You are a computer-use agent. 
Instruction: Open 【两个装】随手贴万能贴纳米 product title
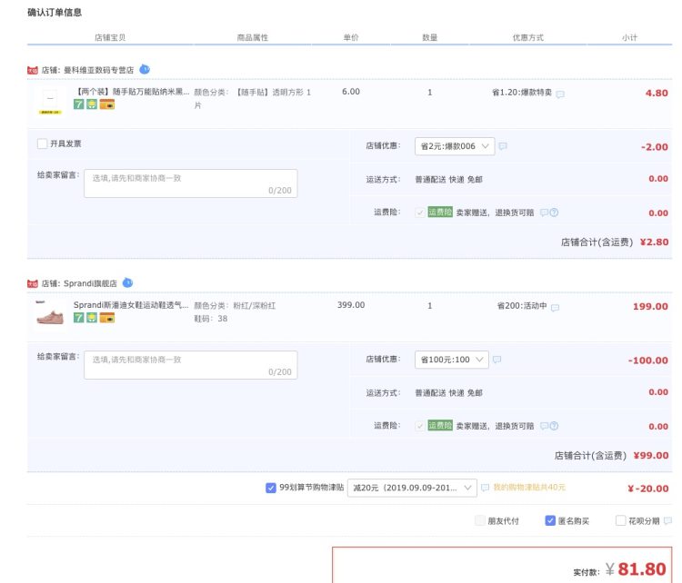point(132,92)
